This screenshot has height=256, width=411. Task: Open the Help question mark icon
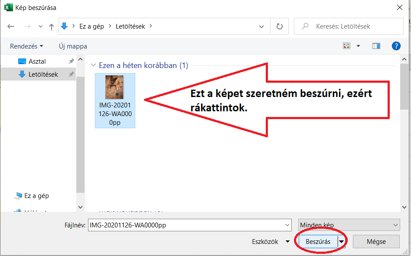coord(395,46)
